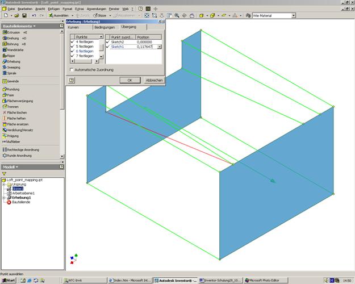This screenshot has width=355, height=284.
Task: Click the Undo icon in the toolbar
Action: pyautogui.click(x=34, y=15)
